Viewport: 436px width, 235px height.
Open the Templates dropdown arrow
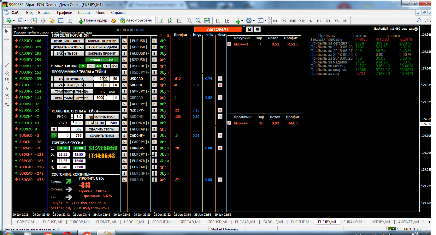tap(265, 21)
